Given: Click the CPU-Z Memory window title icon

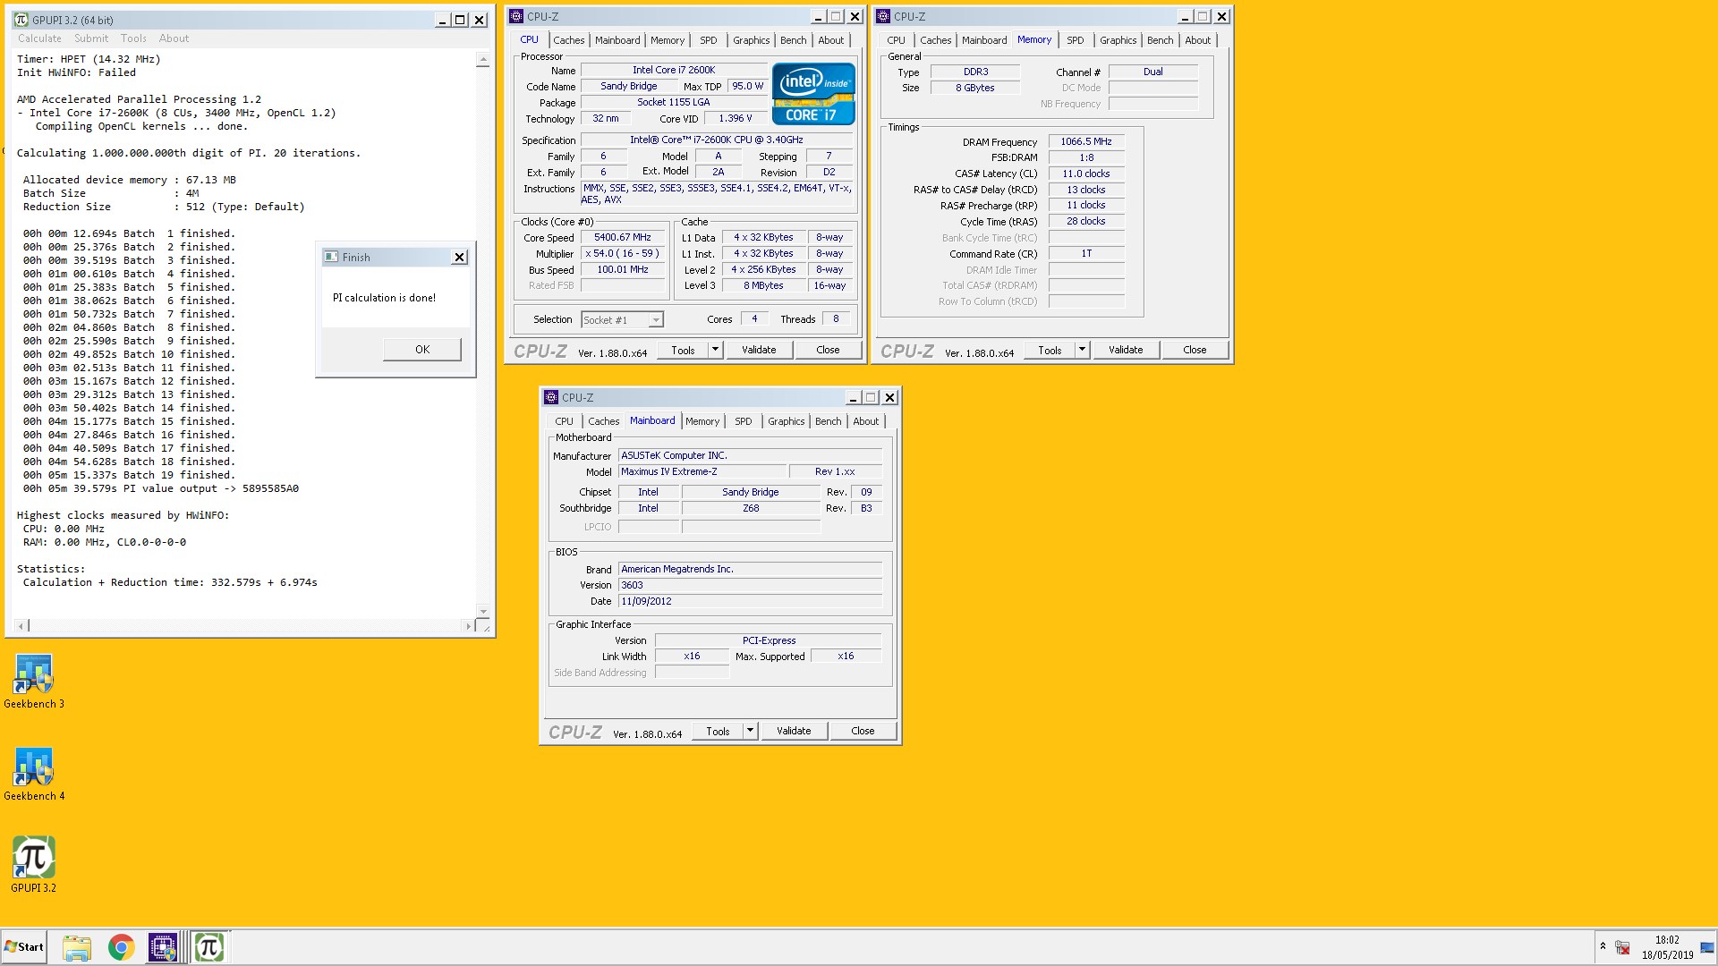Looking at the screenshot, I should [x=883, y=16].
